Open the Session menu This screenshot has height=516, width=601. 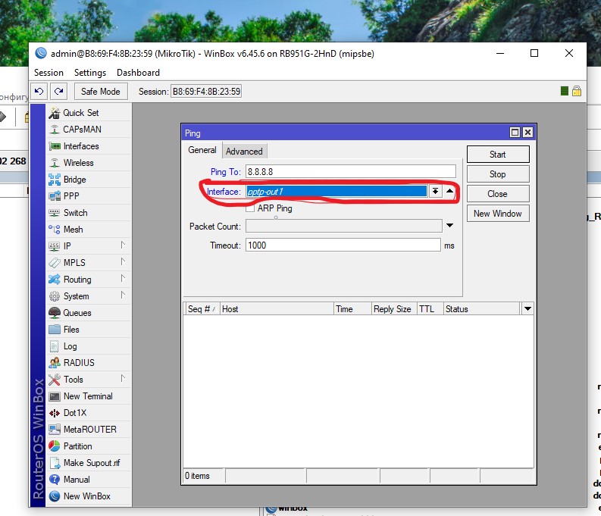(49, 73)
